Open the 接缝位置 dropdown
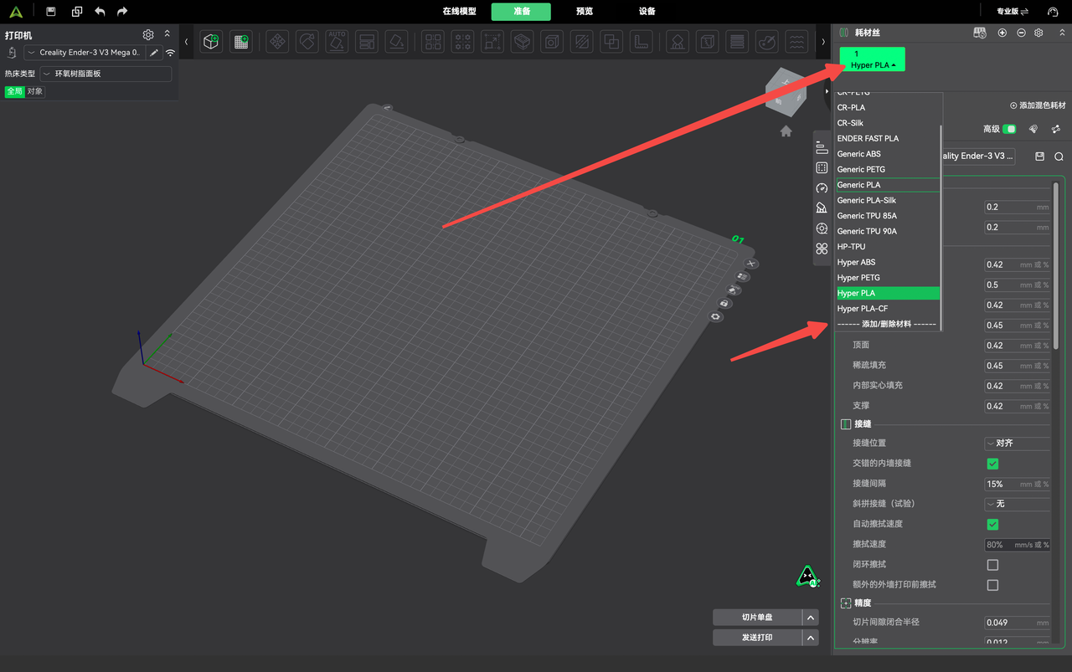 point(1017,444)
